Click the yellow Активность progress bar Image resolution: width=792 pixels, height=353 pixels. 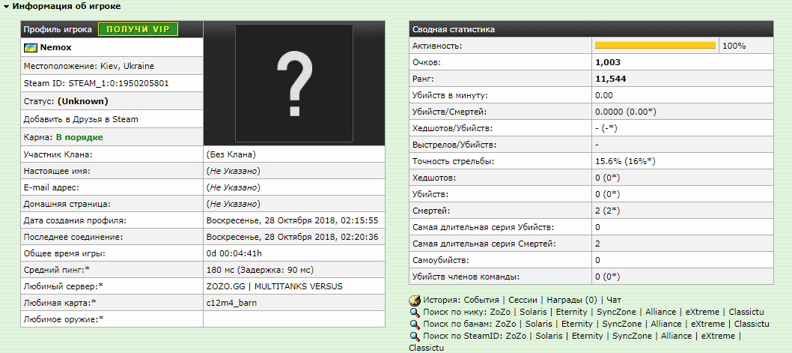pos(655,46)
